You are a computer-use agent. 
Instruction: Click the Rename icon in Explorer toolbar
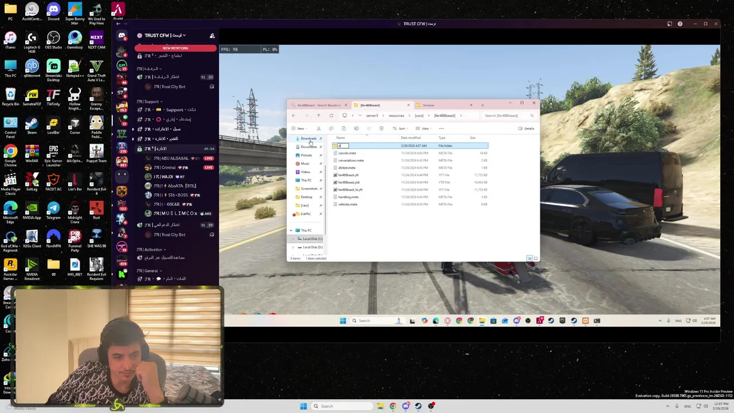point(356,128)
